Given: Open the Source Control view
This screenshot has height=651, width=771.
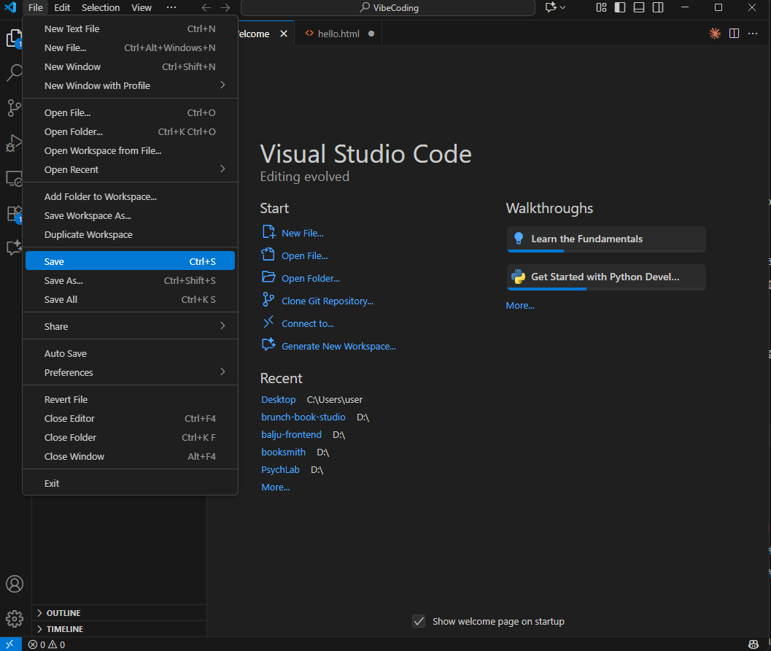Looking at the screenshot, I should [x=15, y=108].
